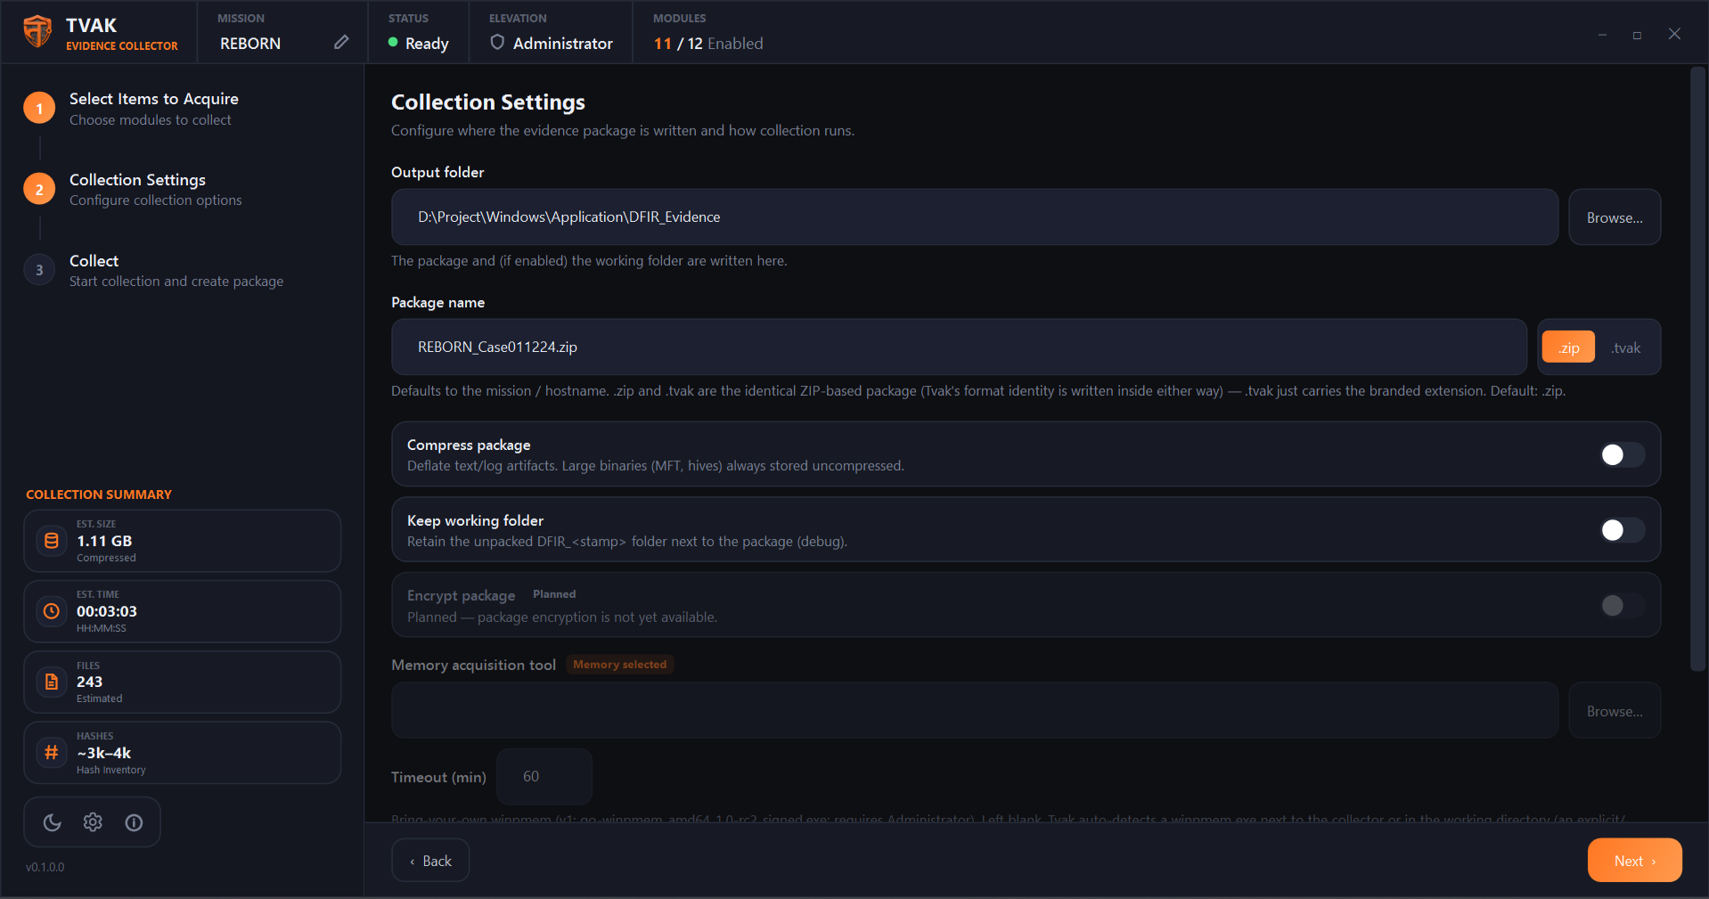The image size is (1709, 899).
Task: Proceed with the Next button
Action: (x=1635, y=861)
